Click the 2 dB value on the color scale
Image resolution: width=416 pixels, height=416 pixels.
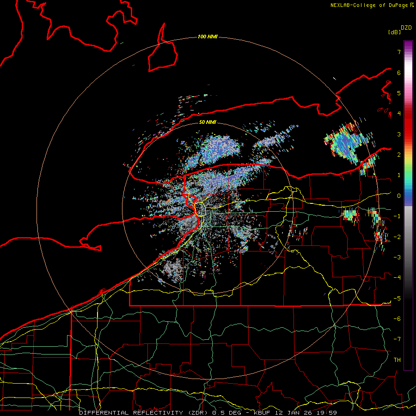click(399, 155)
